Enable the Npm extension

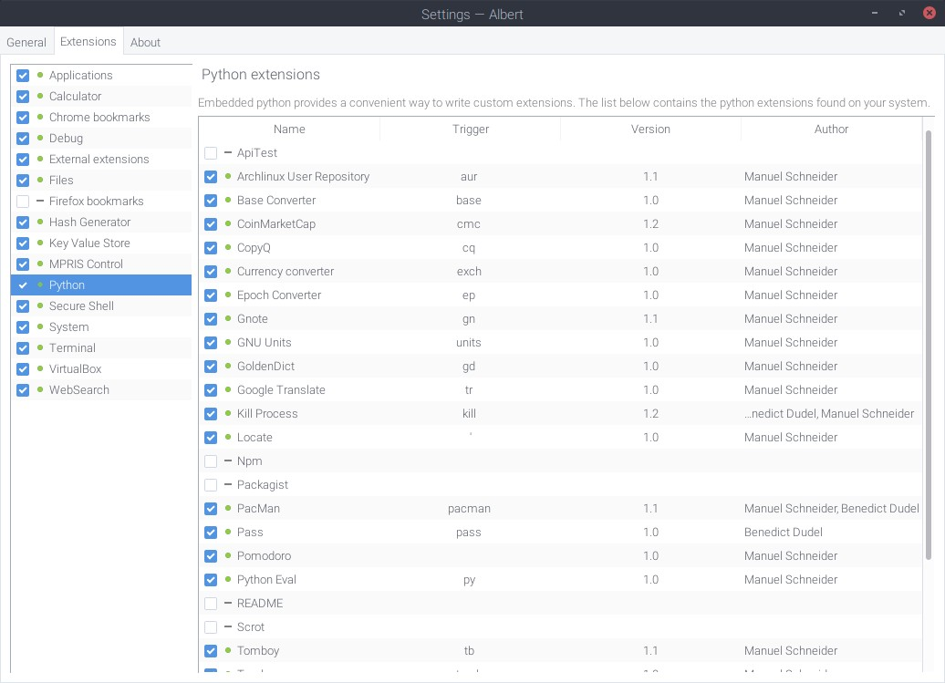pyautogui.click(x=211, y=461)
